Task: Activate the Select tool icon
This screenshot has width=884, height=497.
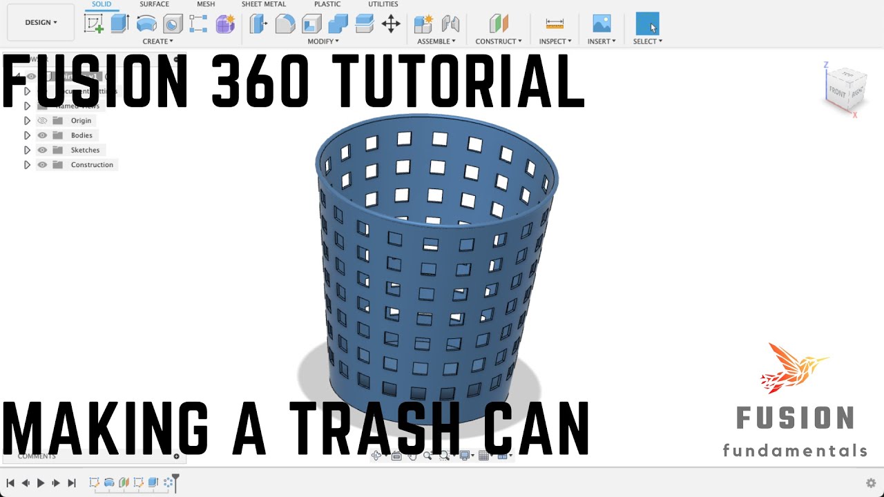Action: pyautogui.click(x=647, y=23)
